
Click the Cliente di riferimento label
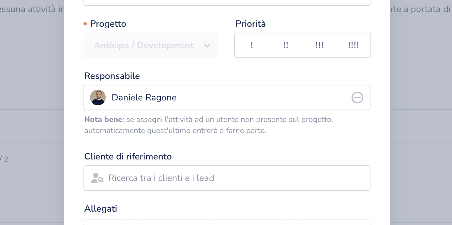(x=128, y=157)
